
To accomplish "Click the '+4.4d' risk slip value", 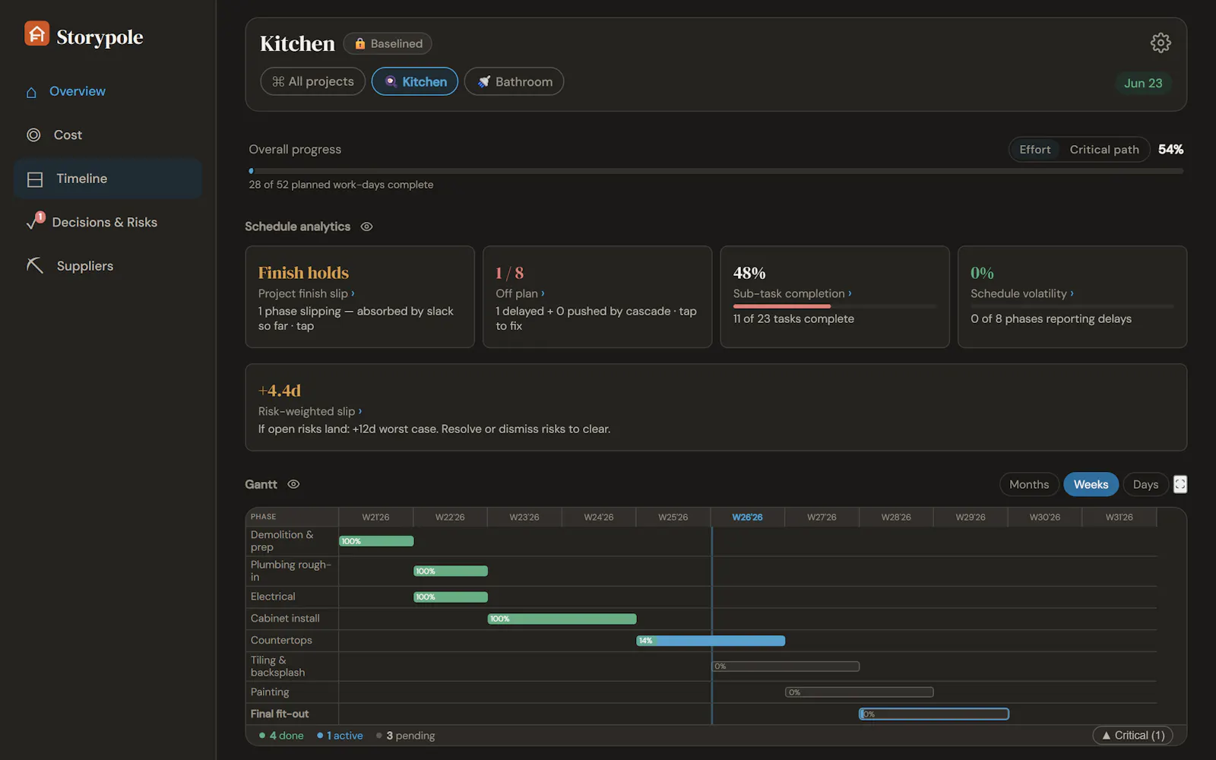I will (280, 391).
